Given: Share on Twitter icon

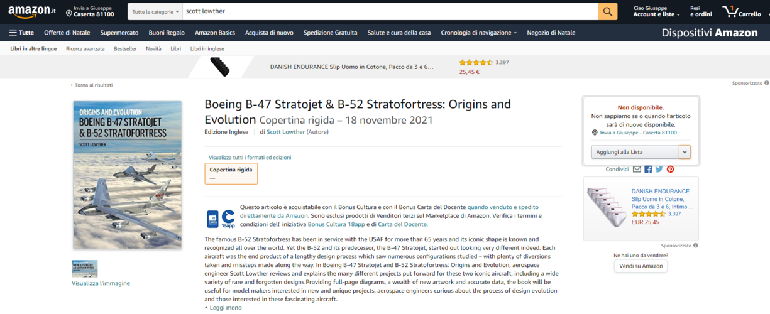Looking at the screenshot, I should pyautogui.click(x=659, y=169).
